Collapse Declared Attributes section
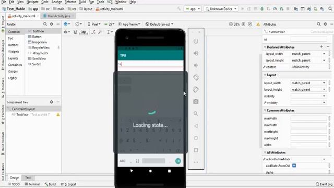This screenshot has width=334, height=188. [x=265, y=47]
